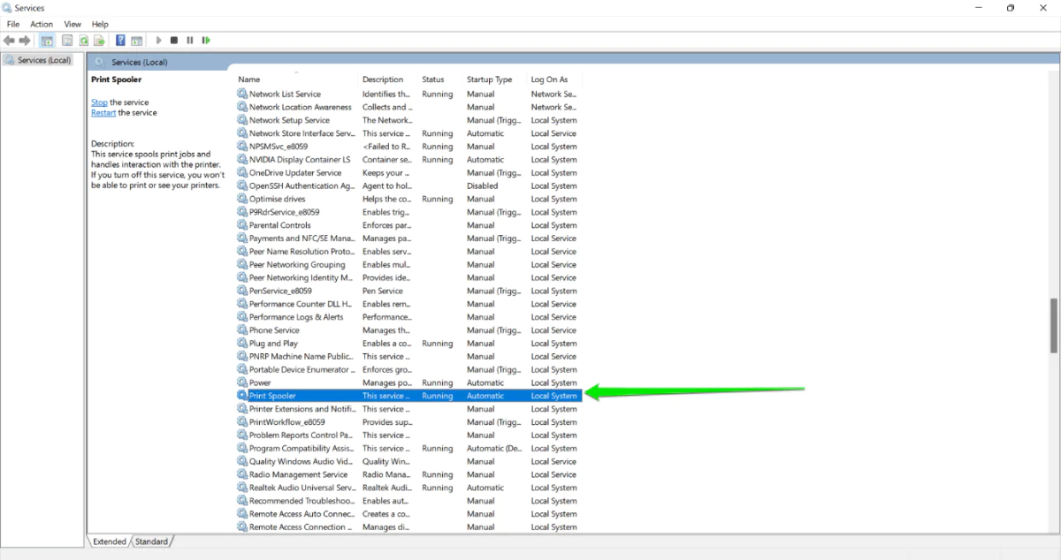Image resolution: width=1061 pixels, height=560 pixels.
Task: Click the Stop Service icon
Action: pos(173,40)
